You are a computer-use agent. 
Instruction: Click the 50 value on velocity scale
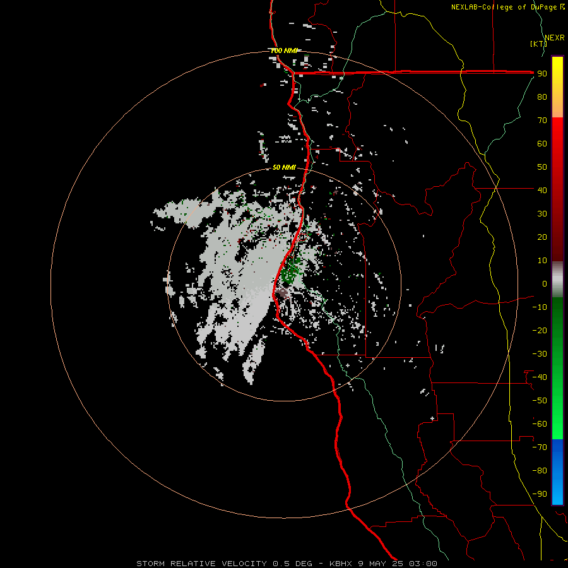pos(542,167)
